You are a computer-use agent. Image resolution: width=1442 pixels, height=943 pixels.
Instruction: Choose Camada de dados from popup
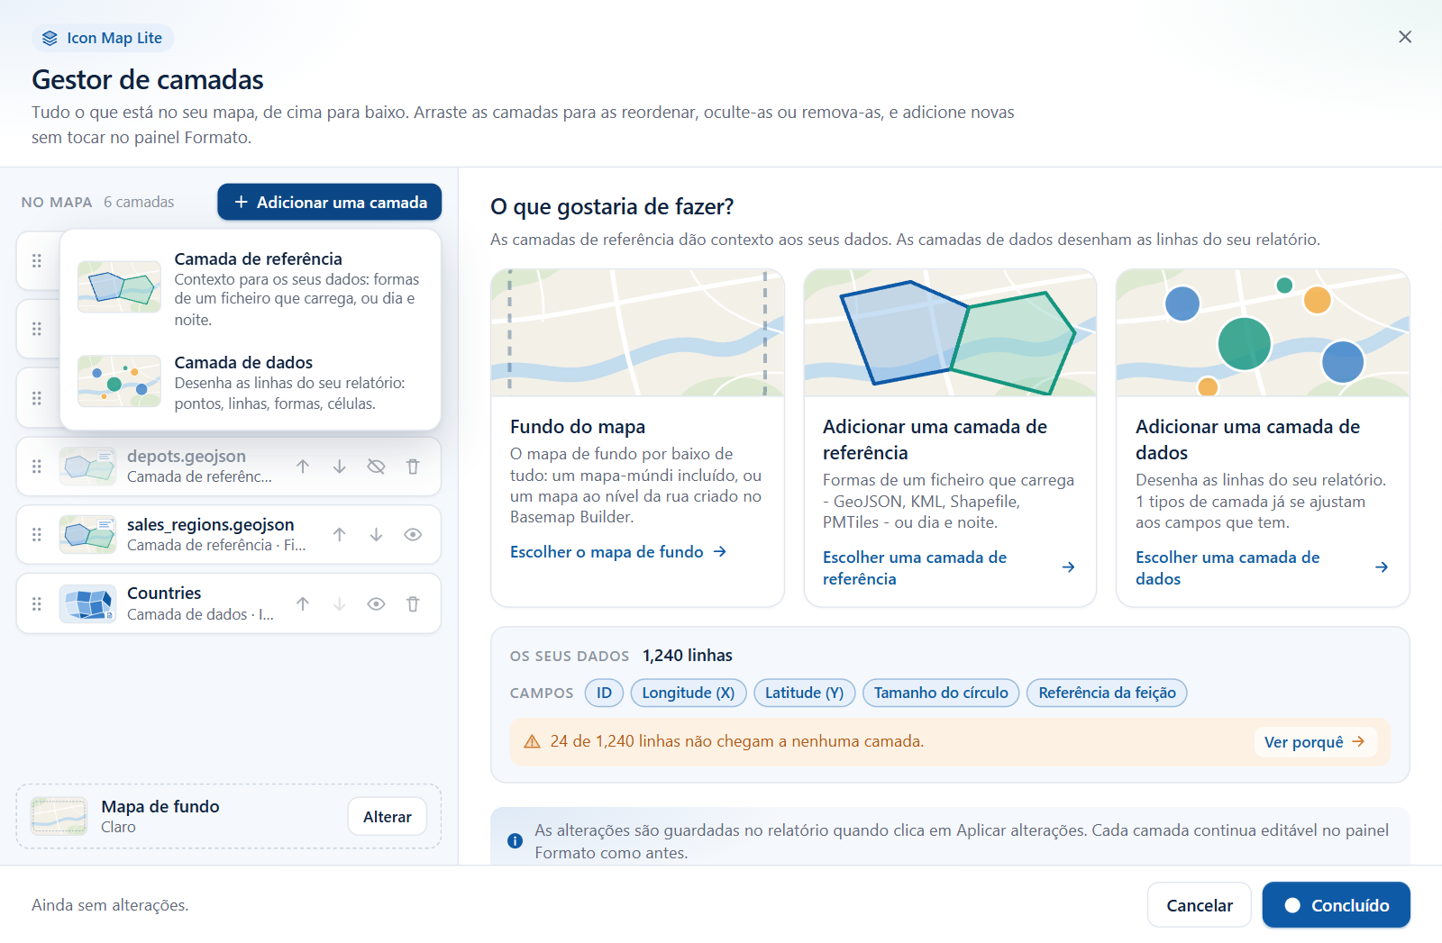pos(251,382)
